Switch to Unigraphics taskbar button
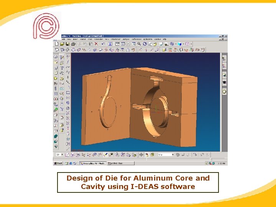The image size is (276, 207). (x=93, y=163)
